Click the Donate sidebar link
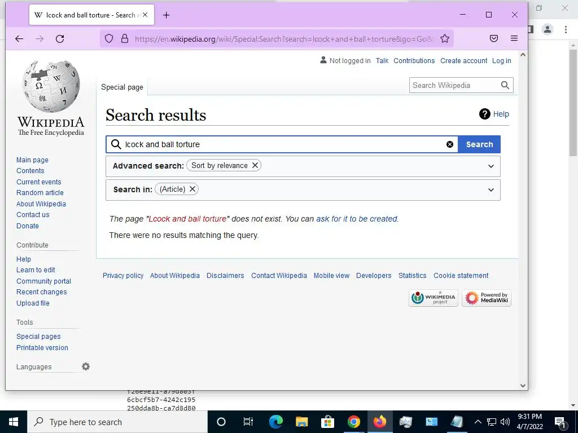Image resolution: width=578 pixels, height=433 pixels. [28, 226]
